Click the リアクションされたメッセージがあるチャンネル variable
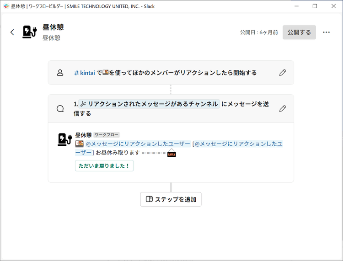Screen dimensions: 343x261 [x=149, y=104]
